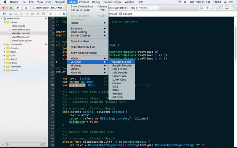Viewport: 237px width, 148px height.
Task: Open the Report navigator icon
Action: point(44,14)
